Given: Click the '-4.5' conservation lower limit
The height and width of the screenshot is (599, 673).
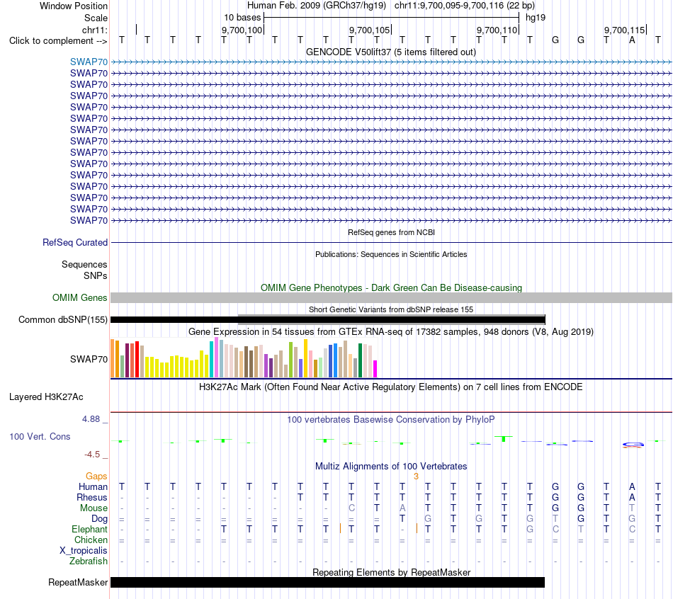Looking at the screenshot, I should click(92, 454).
